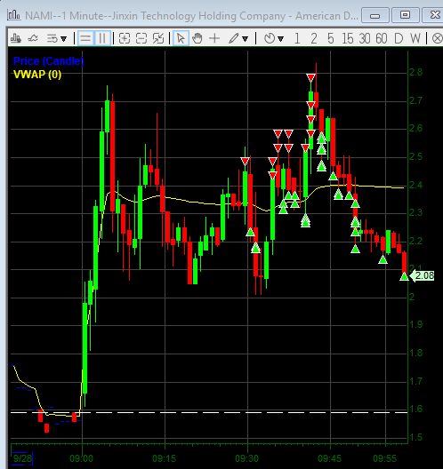Open the chart type bar-chart icon

coord(16,38)
